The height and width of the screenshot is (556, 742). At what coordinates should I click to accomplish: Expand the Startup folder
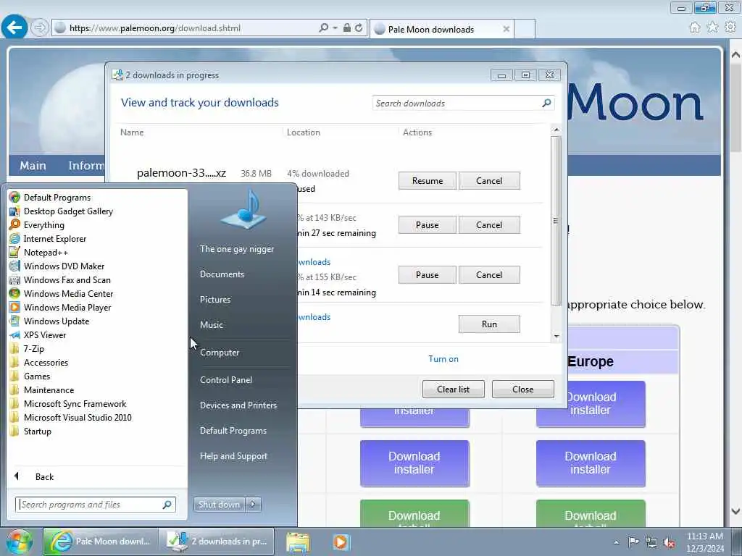pos(38,431)
